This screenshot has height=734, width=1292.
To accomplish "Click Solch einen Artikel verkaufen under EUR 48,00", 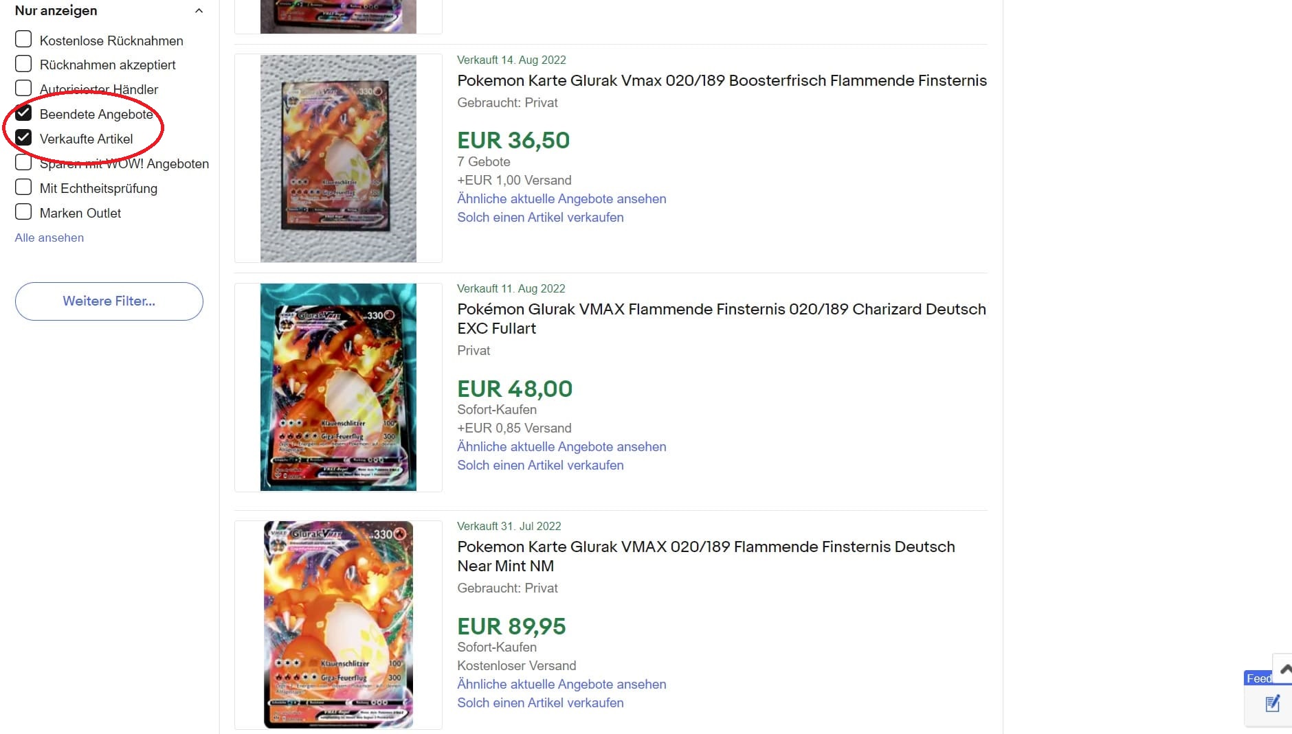I will pyautogui.click(x=540, y=466).
